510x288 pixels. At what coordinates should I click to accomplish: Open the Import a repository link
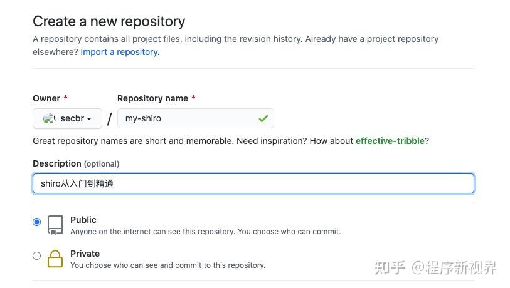(120, 52)
